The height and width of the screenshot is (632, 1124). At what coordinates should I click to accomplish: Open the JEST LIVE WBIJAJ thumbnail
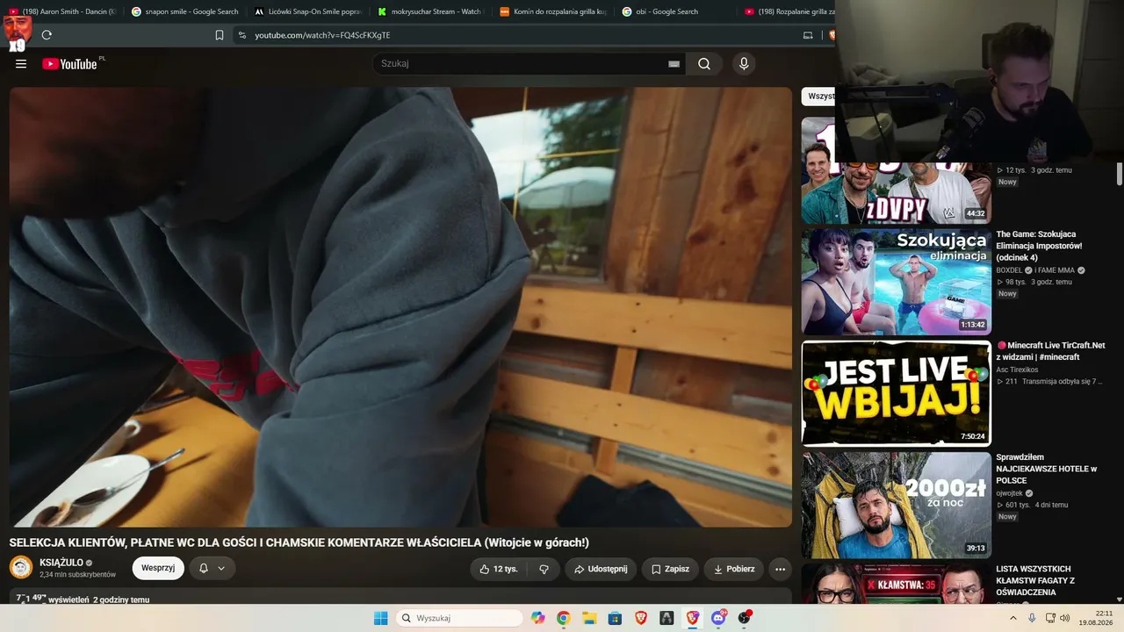click(896, 393)
